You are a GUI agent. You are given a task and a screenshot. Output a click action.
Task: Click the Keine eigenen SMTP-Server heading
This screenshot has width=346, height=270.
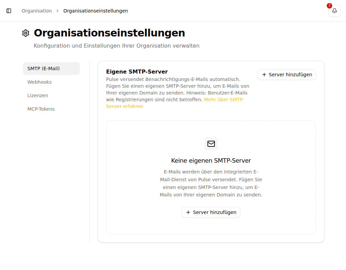click(x=211, y=160)
